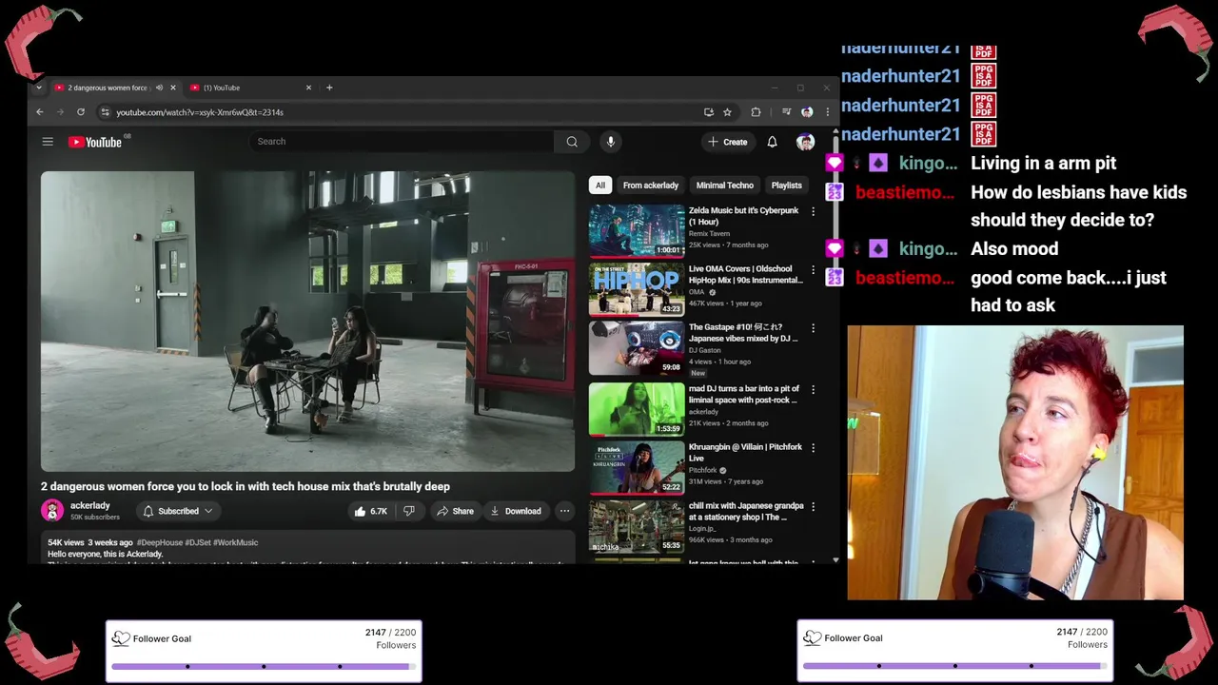Screen dimensions: 1218x685
Task: Start voice search with microphone icon
Action: coord(611,142)
